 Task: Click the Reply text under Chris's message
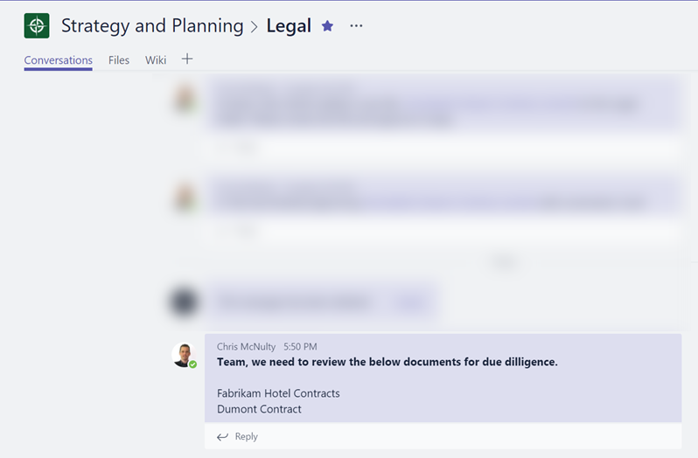click(x=247, y=436)
